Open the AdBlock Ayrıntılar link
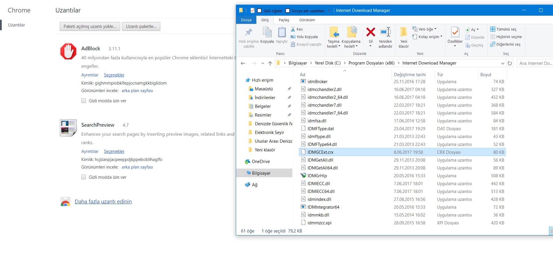Screen dimensions: 553x263 tap(90, 75)
